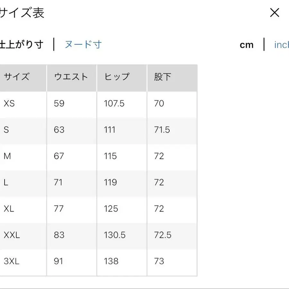Select the XXL size row

[19, 235]
